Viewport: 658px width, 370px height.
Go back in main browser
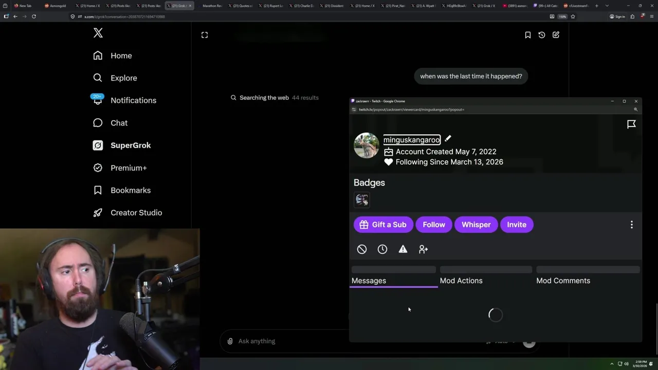[x=15, y=16]
